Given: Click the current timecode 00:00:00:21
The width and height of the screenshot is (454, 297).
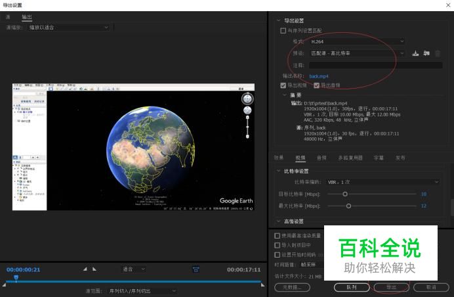Looking at the screenshot, I should (x=23, y=269).
